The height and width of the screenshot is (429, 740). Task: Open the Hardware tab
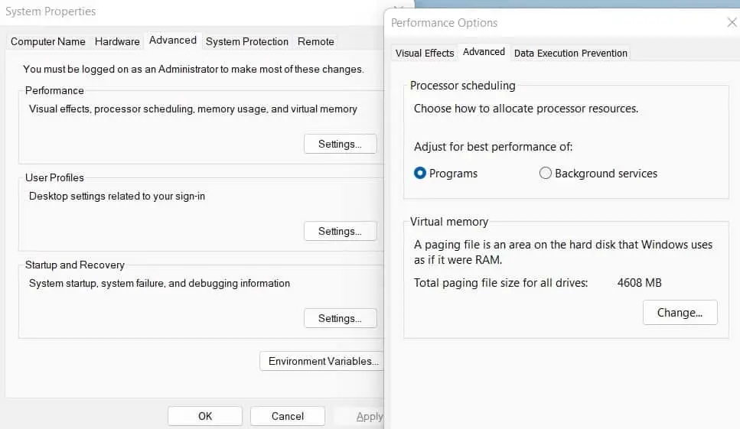tap(117, 41)
